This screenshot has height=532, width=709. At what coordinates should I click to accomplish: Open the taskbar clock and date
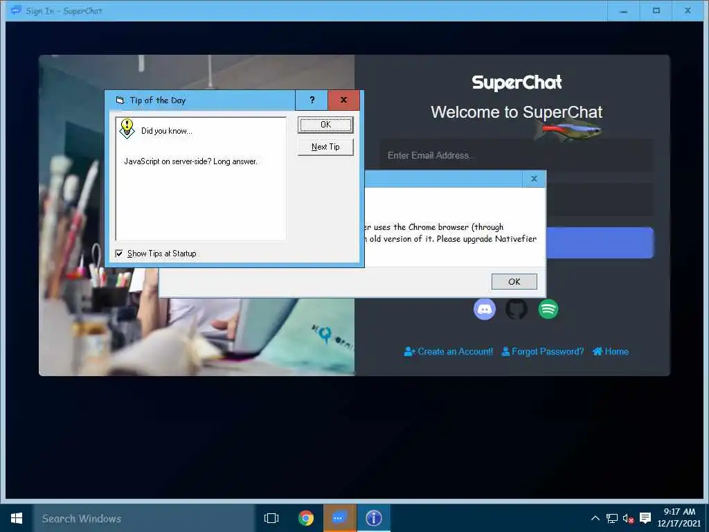pyautogui.click(x=679, y=517)
